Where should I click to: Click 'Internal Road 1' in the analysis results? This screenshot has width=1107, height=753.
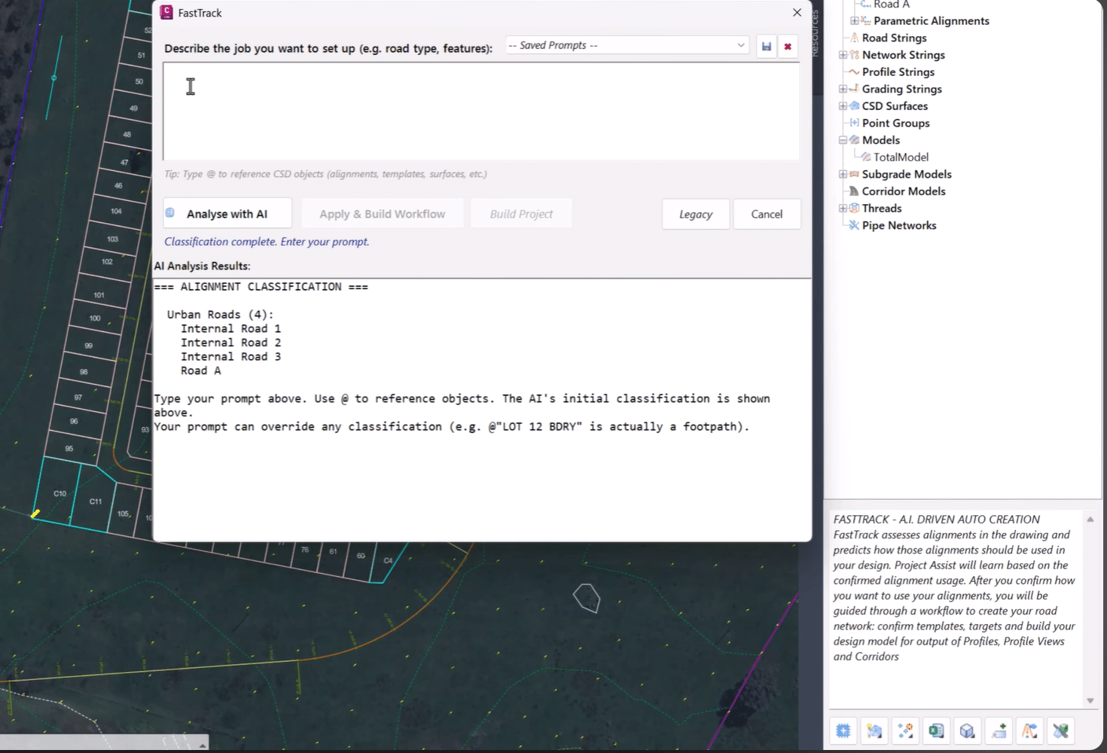click(230, 329)
